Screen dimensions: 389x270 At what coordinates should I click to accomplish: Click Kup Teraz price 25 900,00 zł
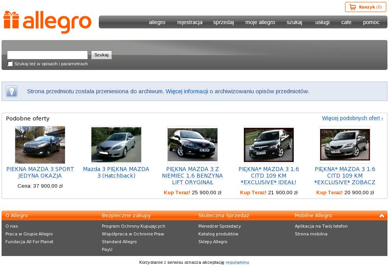coord(193,193)
